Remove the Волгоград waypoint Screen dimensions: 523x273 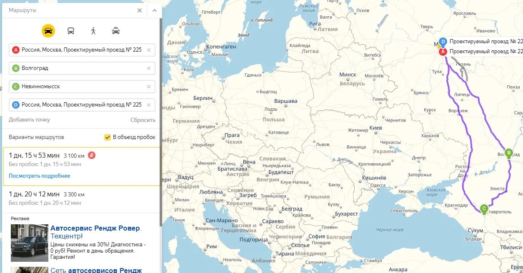click(149, 68)
